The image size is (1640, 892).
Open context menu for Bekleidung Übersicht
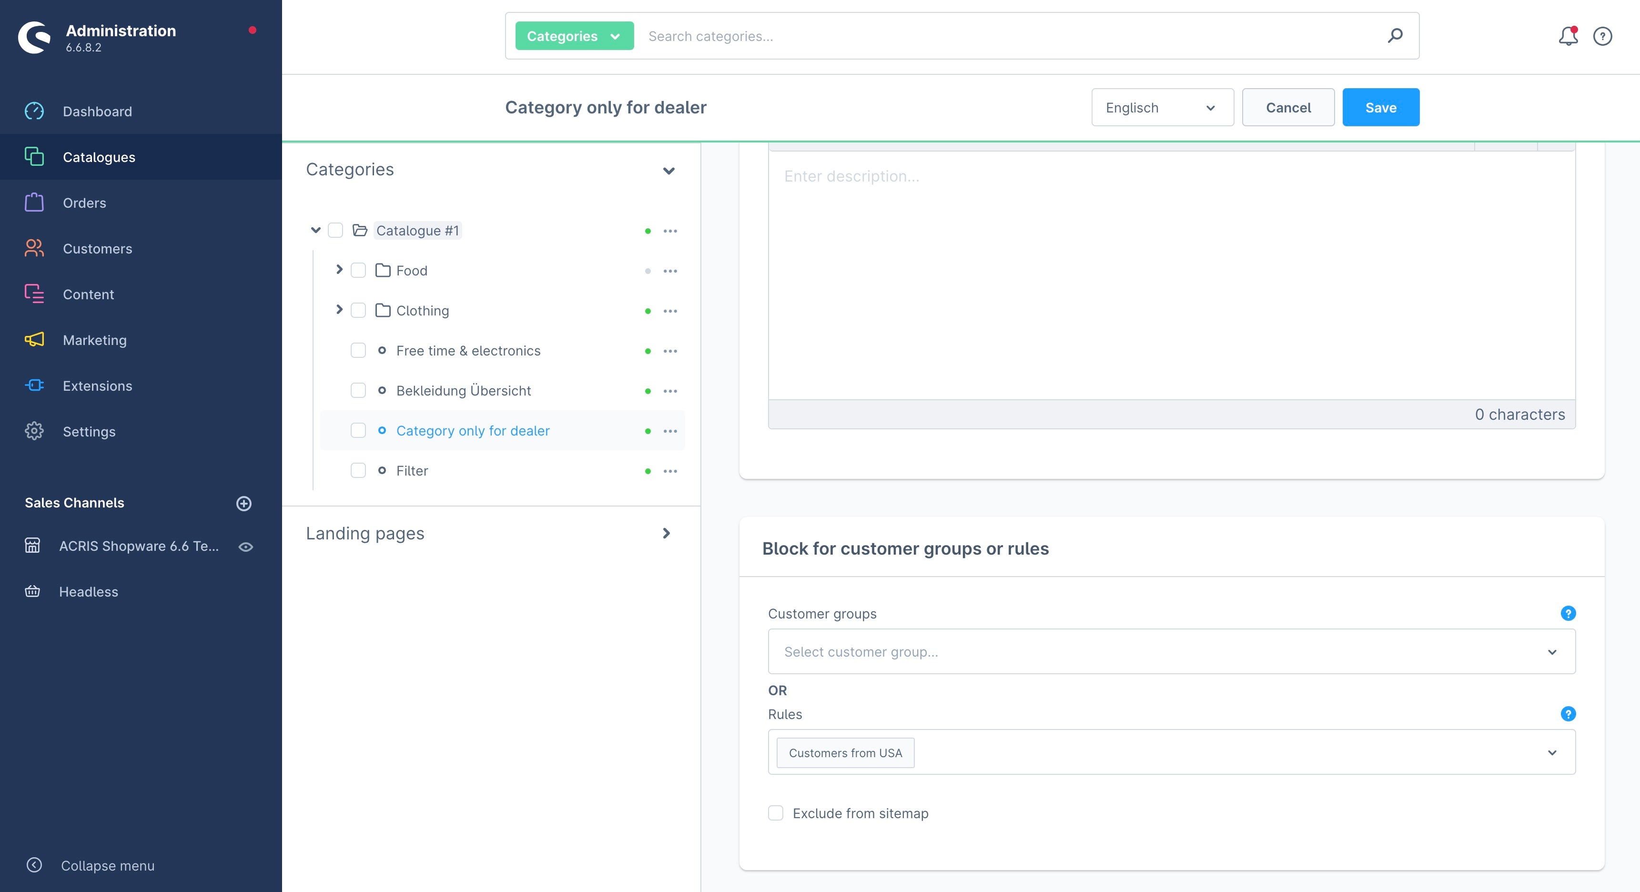click(670, 391)
